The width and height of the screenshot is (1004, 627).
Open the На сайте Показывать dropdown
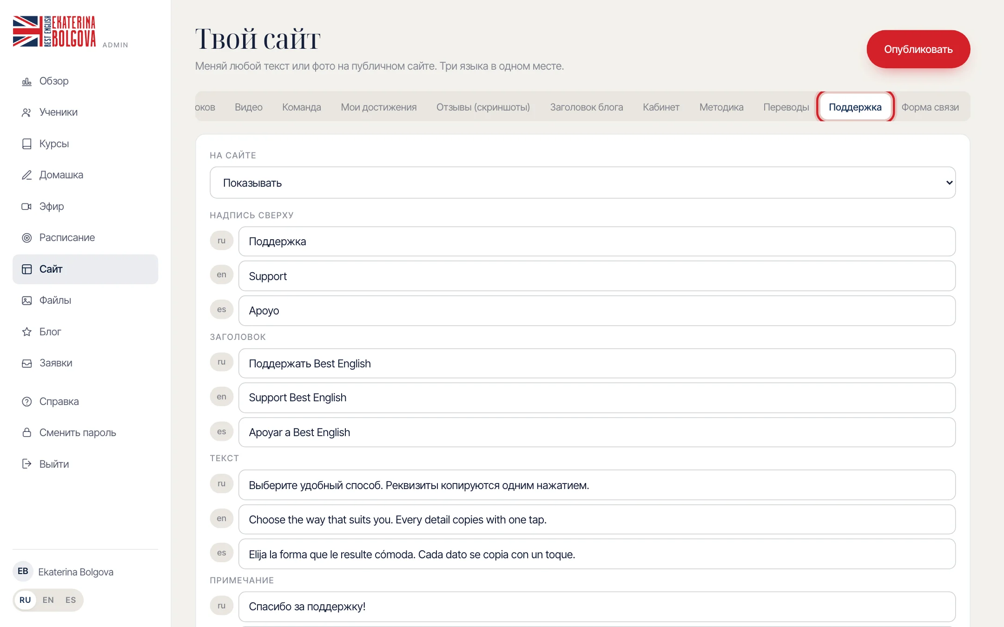[582, 183]
